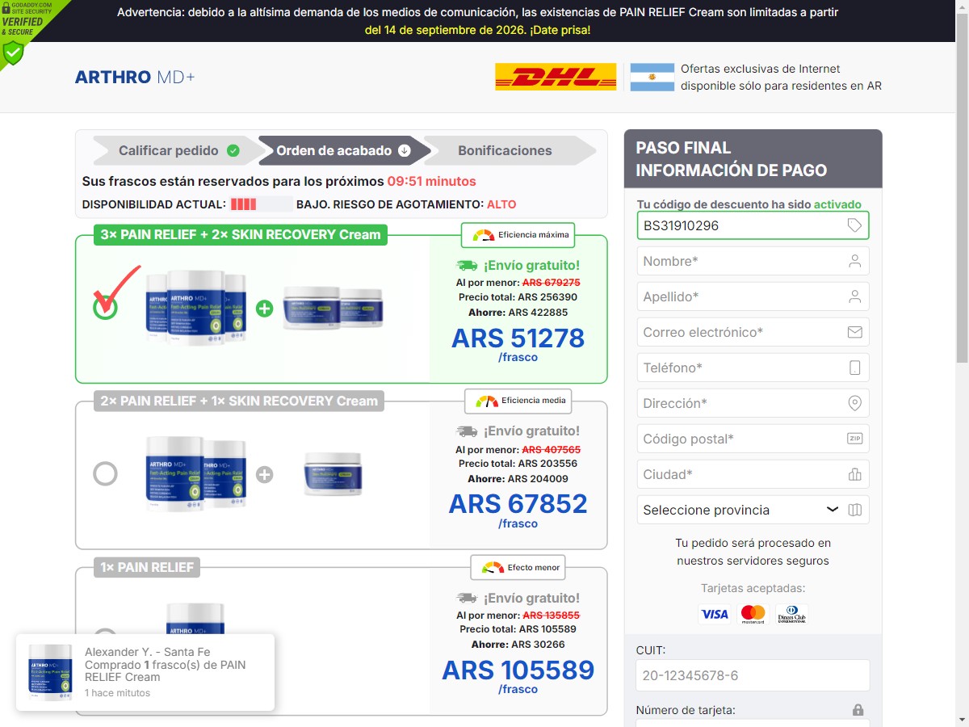Click gray truck icon in 1× PAIN RELIEF package
The height and width of the screenshot is (727, 969).
(x=467, y=598)
